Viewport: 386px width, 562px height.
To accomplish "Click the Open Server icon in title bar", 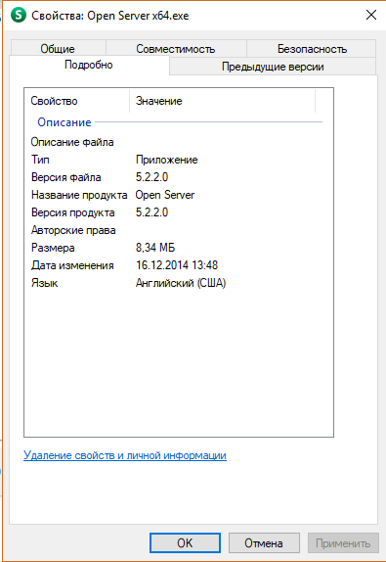I will pyautogui.click(x=19, y=15).
